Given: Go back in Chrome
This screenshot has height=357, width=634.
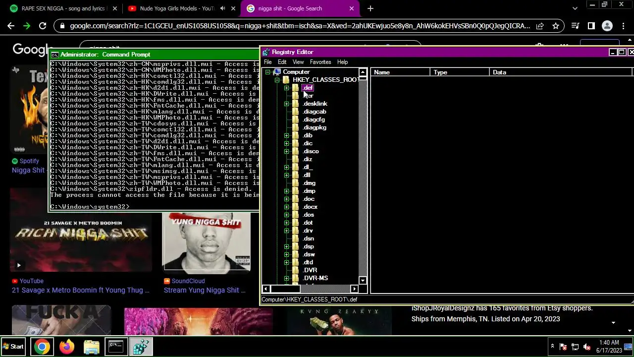Looking at the screenshot, I should (11, 26).
